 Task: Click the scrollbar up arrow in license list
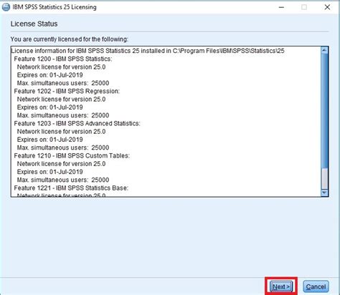[x=324, y=50]
